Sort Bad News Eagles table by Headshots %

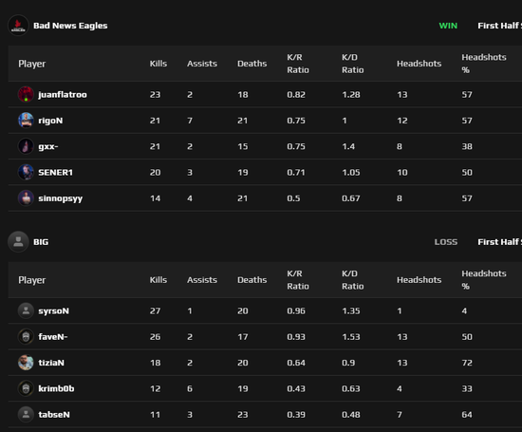(484, 64)
